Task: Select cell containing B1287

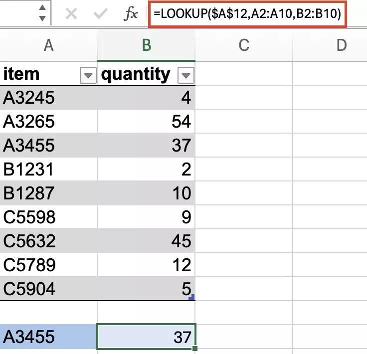Action: [x=48, y=193]
